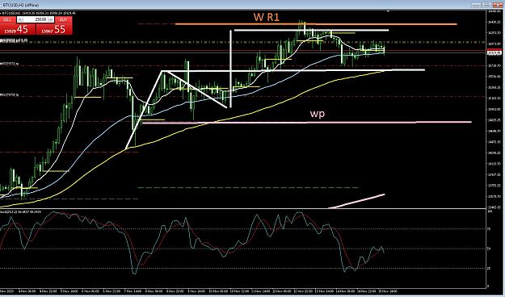This screenshot has height=297, width=505.
Task: Close the BTCUSD chart window
Action: click(x=497, y=5)
